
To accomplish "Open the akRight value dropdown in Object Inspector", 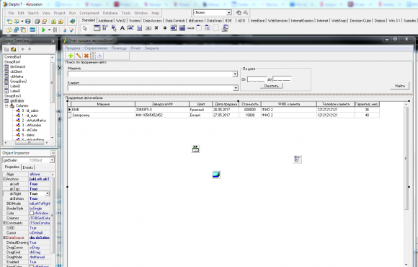I will coord(48,193).
